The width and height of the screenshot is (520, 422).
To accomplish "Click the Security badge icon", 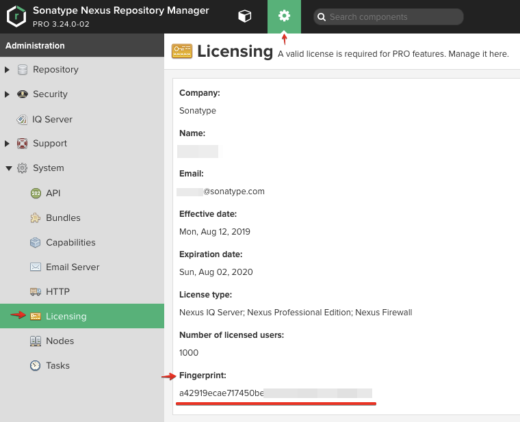I will pos(23,94).
